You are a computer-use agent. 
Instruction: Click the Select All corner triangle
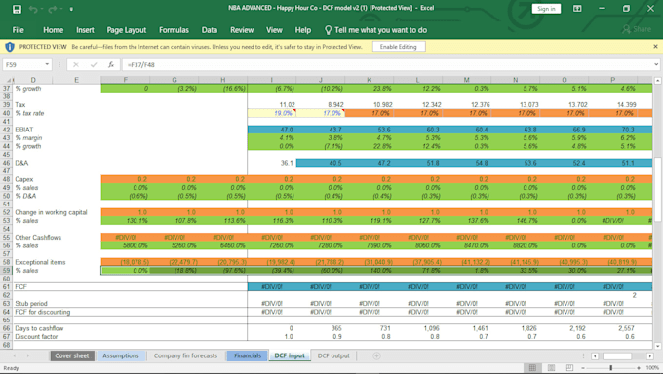click(8, 80)
